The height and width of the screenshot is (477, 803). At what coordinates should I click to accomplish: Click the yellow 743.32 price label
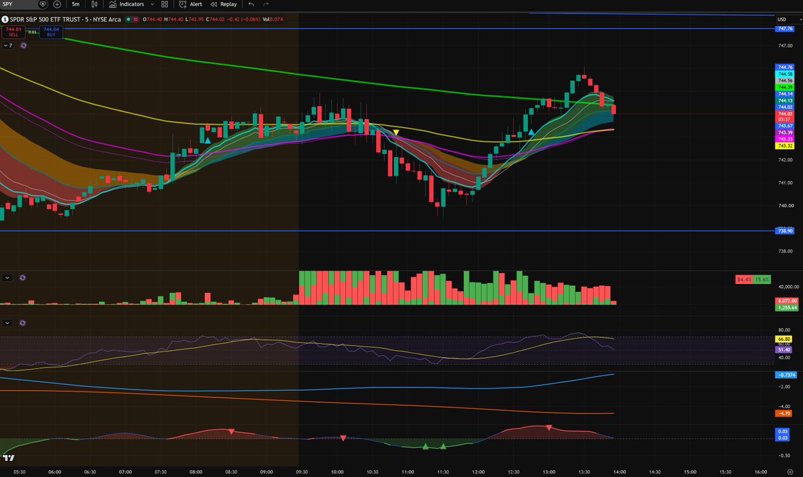click(x=784, y=146)
